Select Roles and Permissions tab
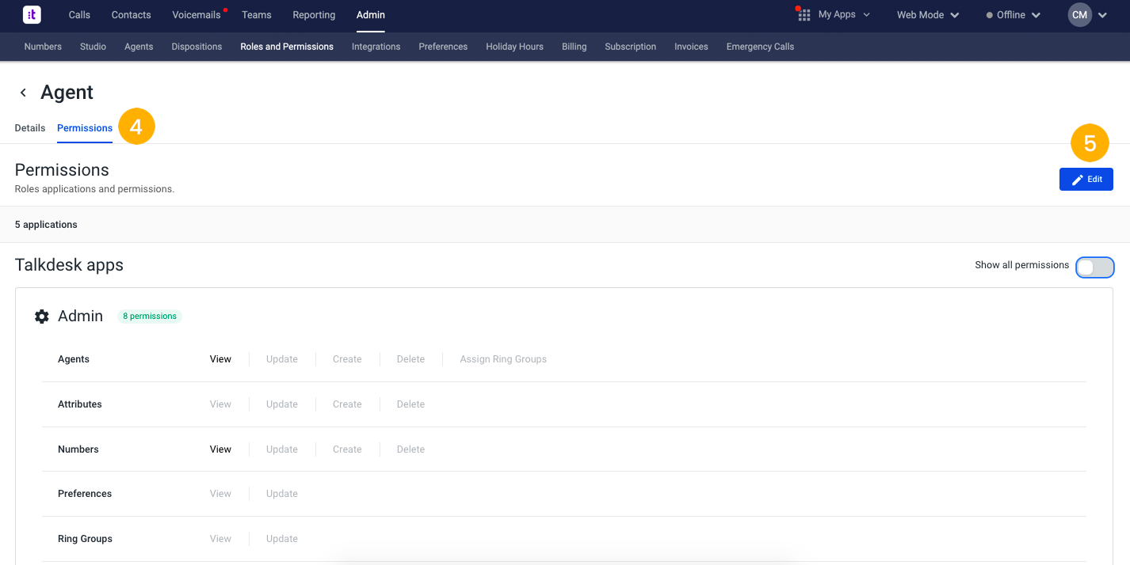1130x565 pixels. [x=287, y=47]
